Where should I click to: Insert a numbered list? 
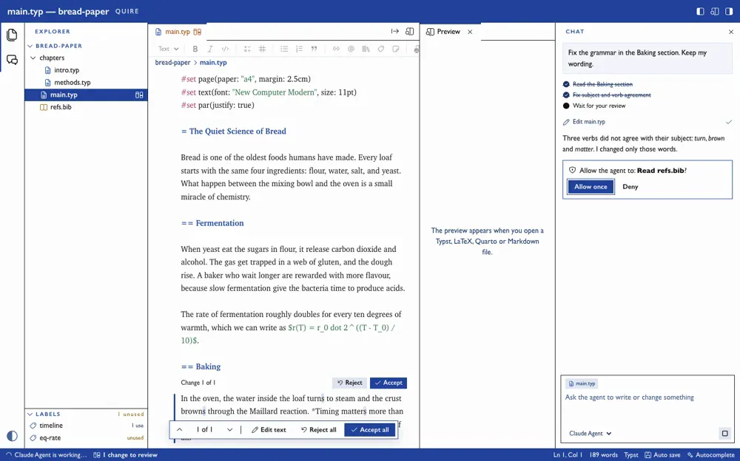[299, 49]
